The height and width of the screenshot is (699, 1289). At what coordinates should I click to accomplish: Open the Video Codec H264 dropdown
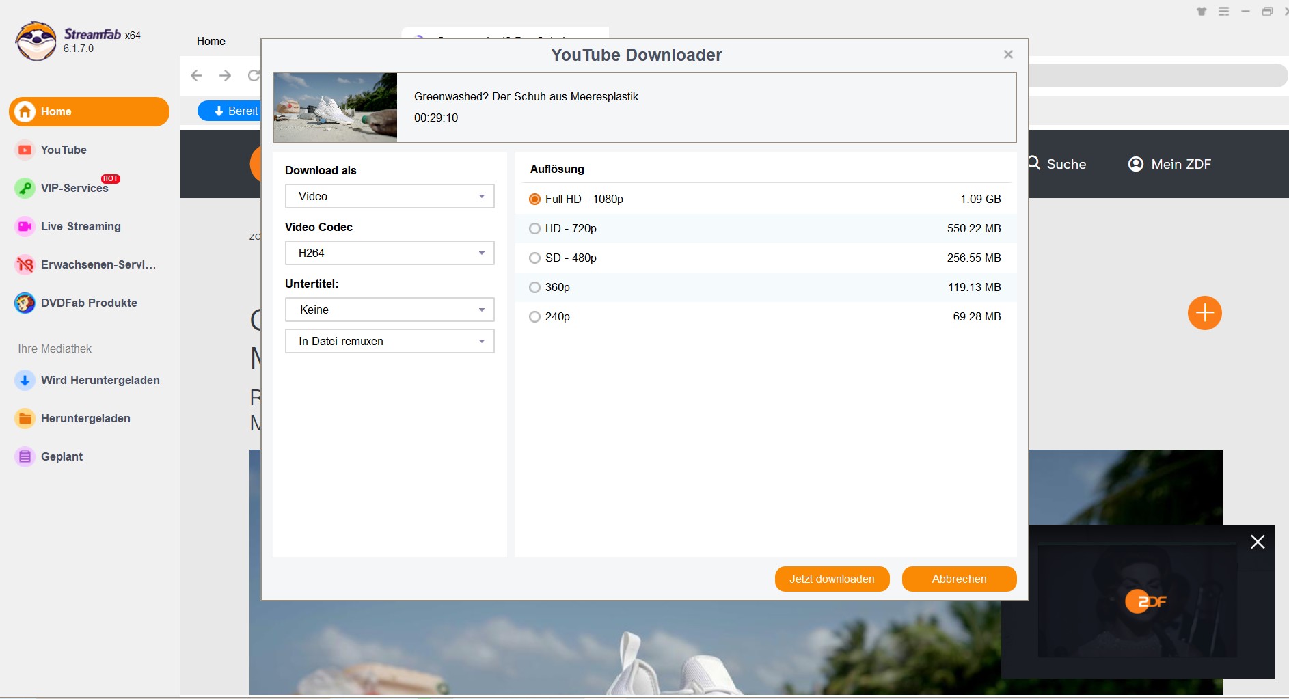(x=390, y=253)
